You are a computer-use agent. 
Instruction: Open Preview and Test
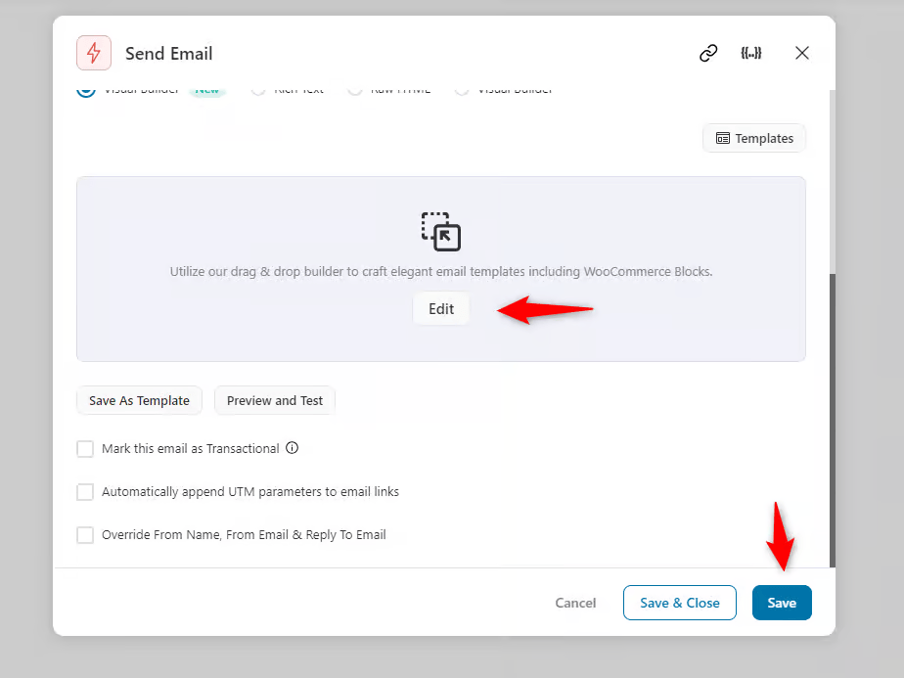(274, 401)
